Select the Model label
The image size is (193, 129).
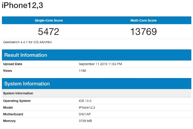click(x=8, y=107)
